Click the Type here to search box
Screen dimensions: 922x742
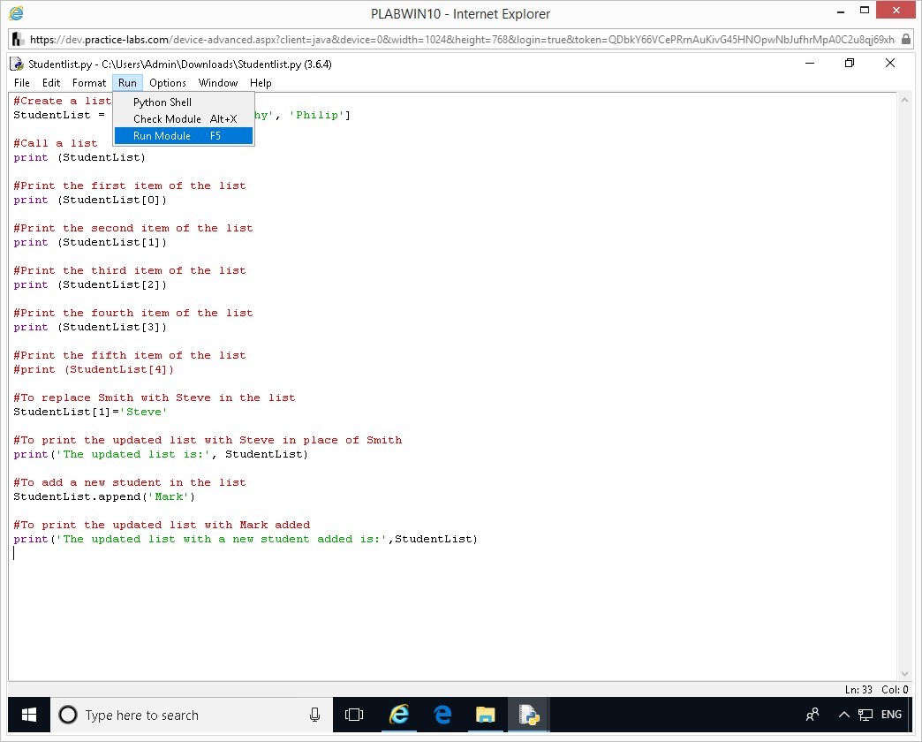click(x=177, y=715)
